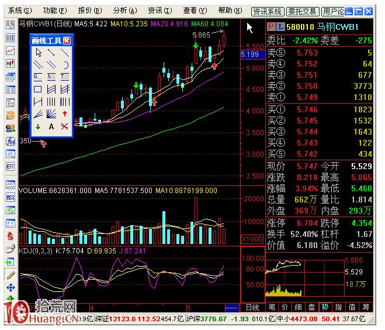Select the golden section (G) lines tool

(38, 77)
